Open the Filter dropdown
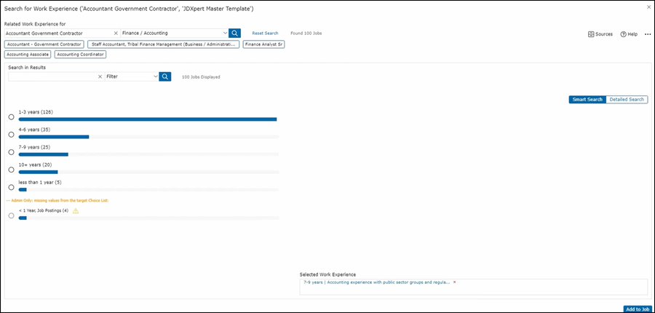This screenshot has width=655, height=313. 156,76
